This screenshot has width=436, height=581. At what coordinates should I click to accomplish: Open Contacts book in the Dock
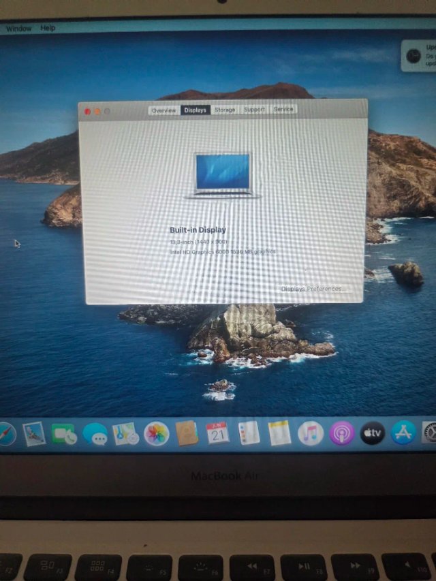[x=187, y=433]
